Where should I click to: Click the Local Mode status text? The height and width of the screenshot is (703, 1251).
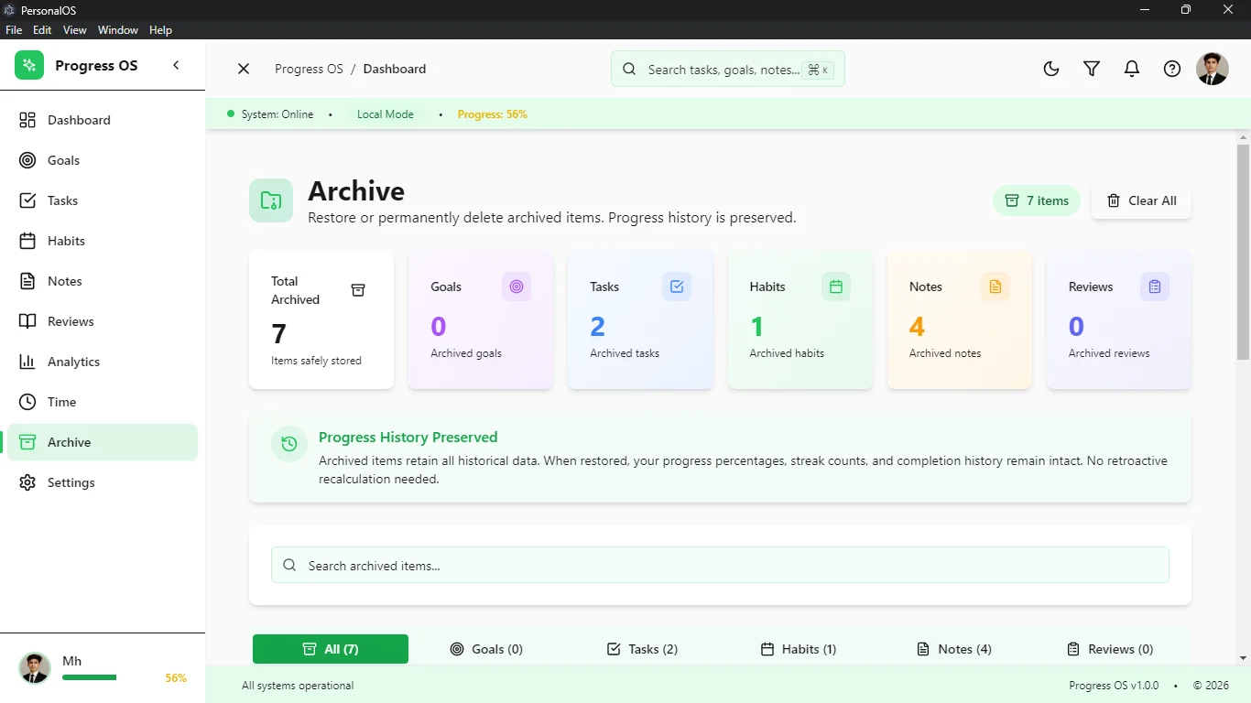[x=386, y=114]
